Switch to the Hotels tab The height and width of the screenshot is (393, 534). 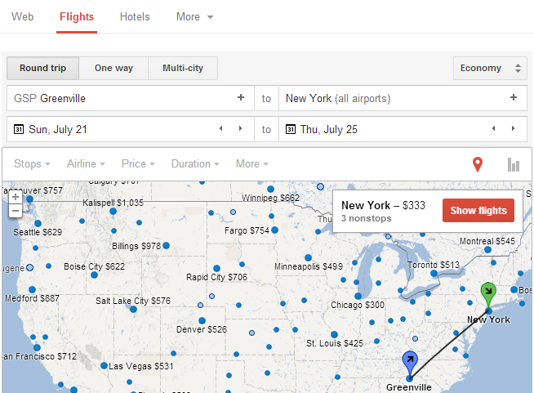coord(135,16)
